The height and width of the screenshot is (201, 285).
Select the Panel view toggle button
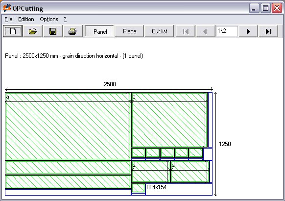point(99,31)
